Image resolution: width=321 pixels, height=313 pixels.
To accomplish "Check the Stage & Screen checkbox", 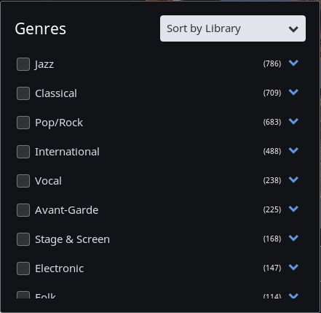I will pyautogui.click(x=23, y=239).
